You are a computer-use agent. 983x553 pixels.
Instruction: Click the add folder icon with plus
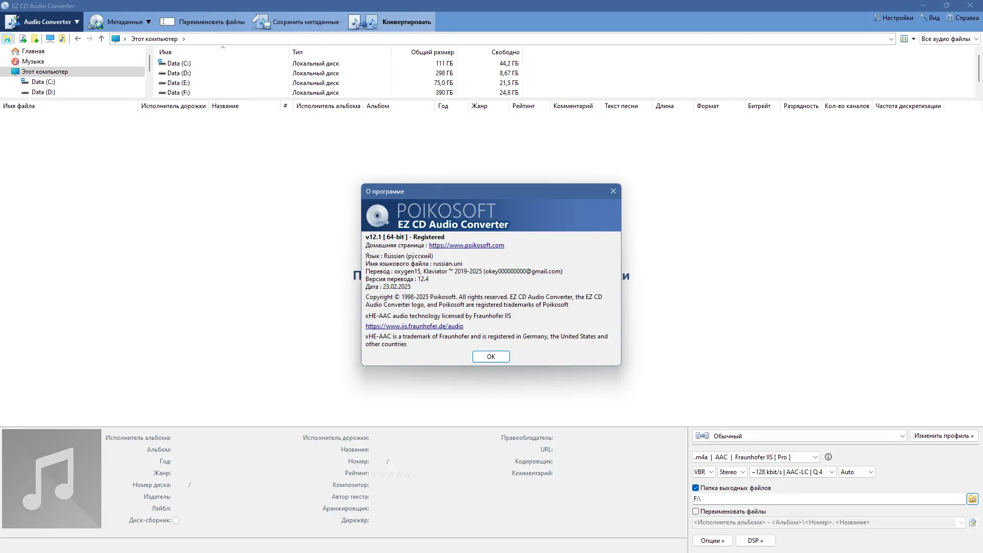35,39
